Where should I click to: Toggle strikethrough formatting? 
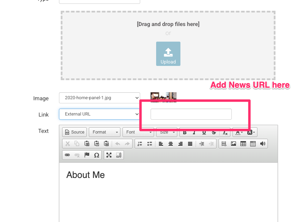(214, 132)
